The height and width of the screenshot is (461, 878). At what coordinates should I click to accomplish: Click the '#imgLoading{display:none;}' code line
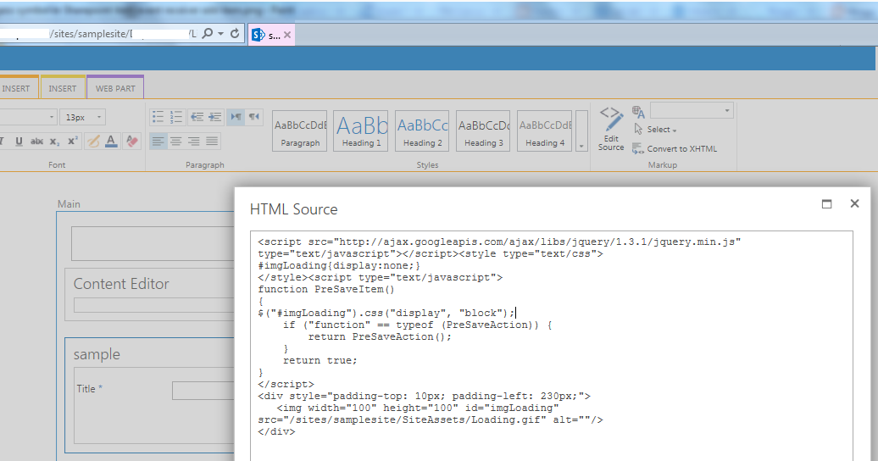pyautogui.click(x=339, y=265)
